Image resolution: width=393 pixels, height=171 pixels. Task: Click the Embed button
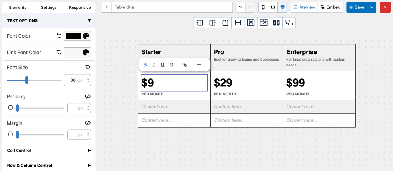(330, 7)
